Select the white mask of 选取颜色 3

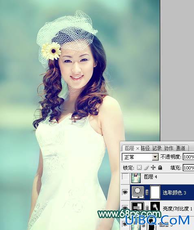(x=155, y=192)
